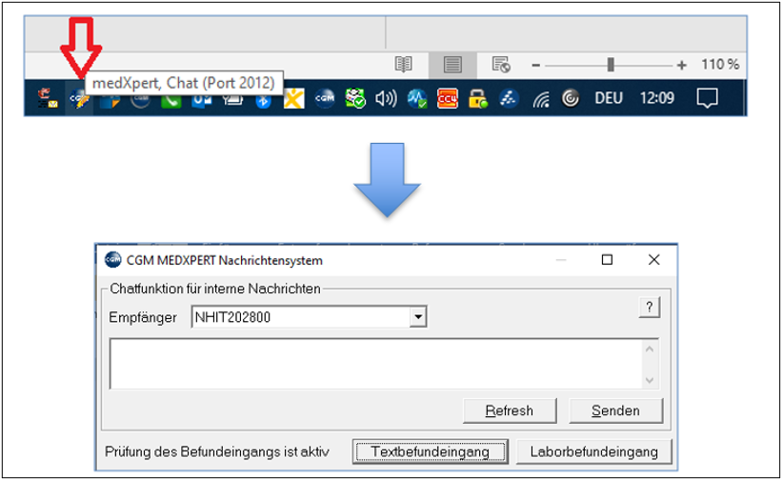The height and width of the screenshot is (480, 782).
Task: Open the green phone tray icon
Action: (x=171, y=100)
